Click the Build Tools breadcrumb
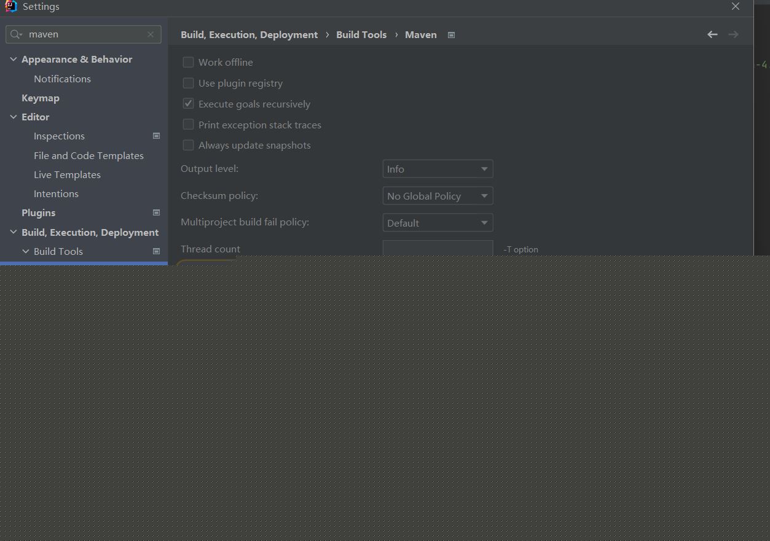The width and height of the screenshot is (770, 541). click(361, 34)
